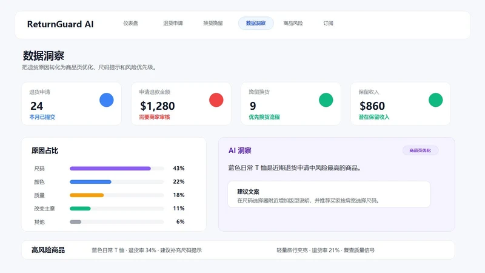
Task: Click the red circle on 申请退款金额 card
Action: pyautogui.click(x=216, y=100)
